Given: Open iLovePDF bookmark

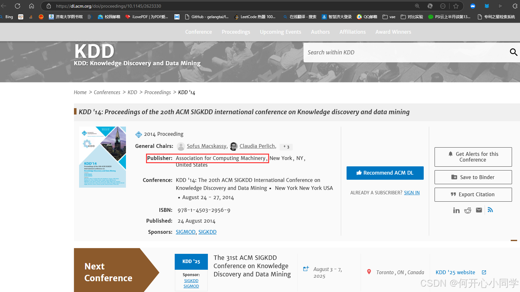Looking at the screenshot, I should click(147, 17).
